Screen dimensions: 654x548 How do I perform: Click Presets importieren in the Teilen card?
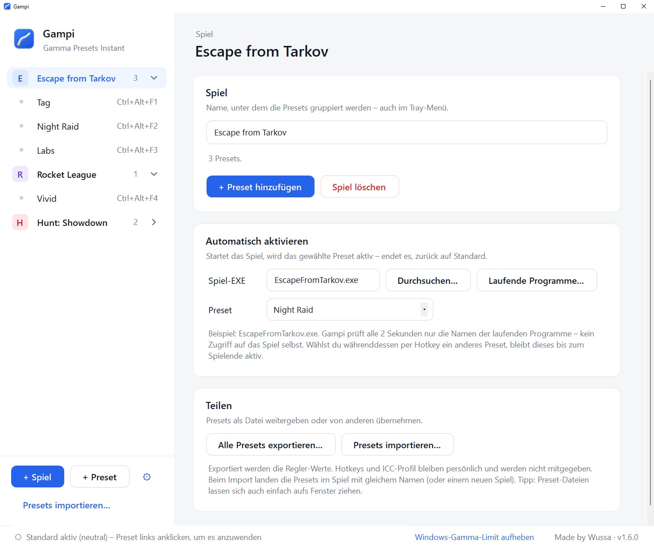[x=397, y=445]
